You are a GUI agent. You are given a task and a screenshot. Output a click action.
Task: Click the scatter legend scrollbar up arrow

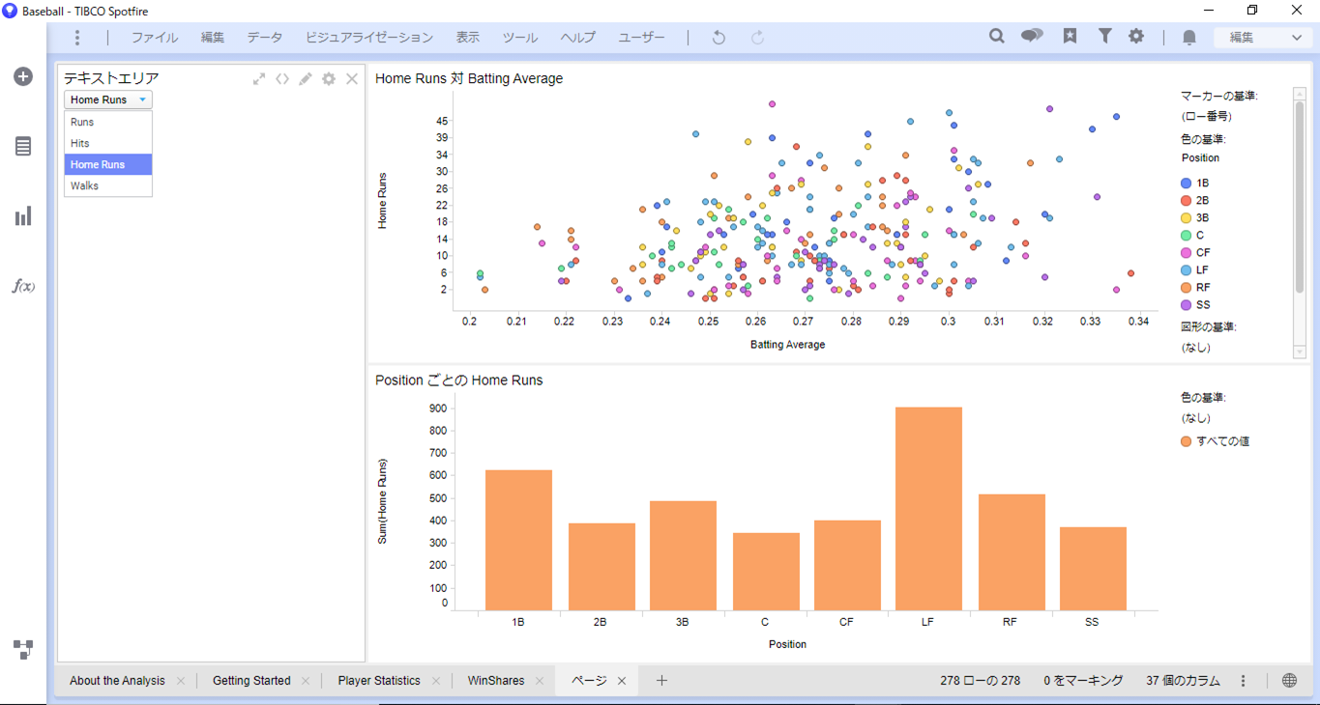[1300, 94]
